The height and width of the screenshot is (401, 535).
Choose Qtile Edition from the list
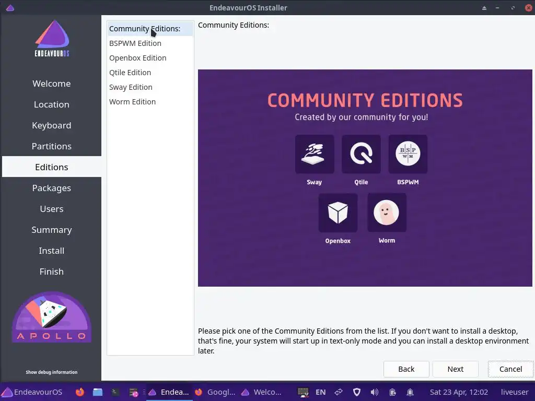click(150, 73)
